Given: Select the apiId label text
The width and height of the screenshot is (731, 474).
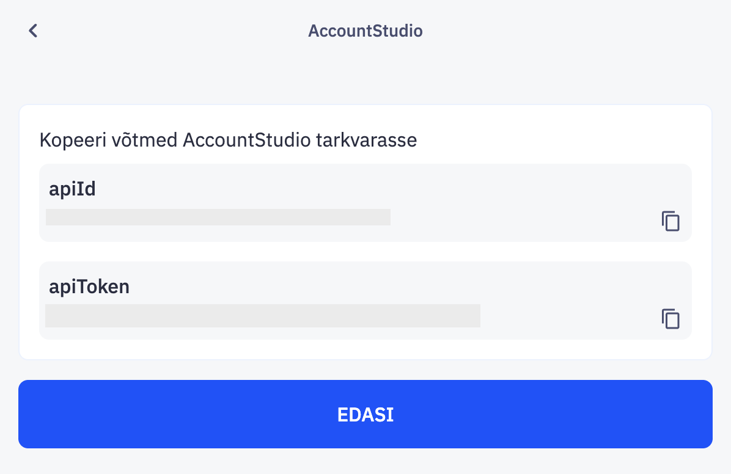Looking at the screenshot, I should (72, 189).
